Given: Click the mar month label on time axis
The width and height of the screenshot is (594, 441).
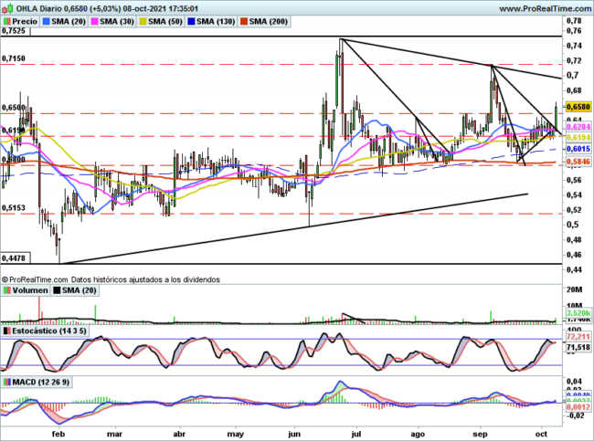Looking at the screenshot, I should [114, 434].
